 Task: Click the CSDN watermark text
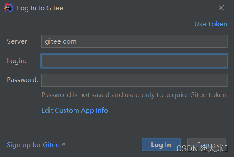click(x=202, y=149)
